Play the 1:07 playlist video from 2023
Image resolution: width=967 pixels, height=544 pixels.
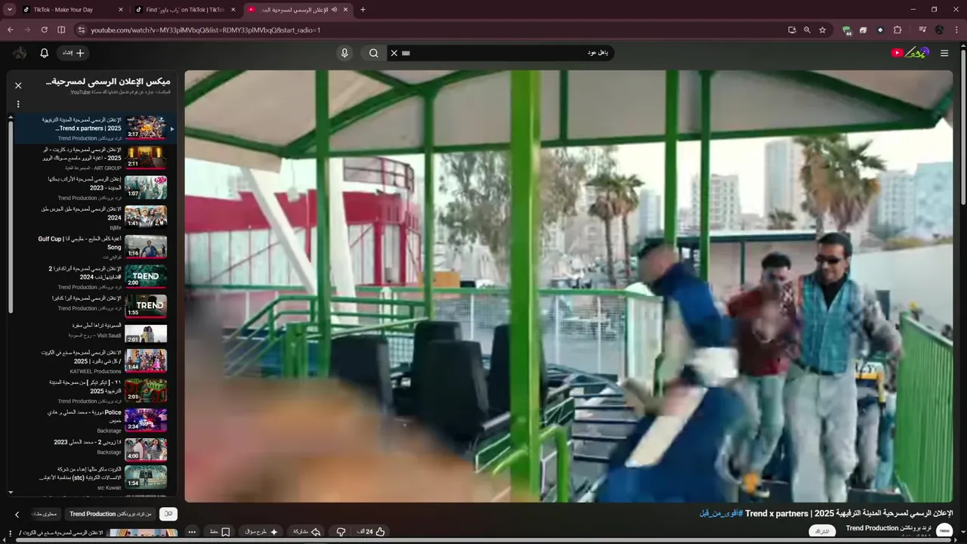coord(146,187)
